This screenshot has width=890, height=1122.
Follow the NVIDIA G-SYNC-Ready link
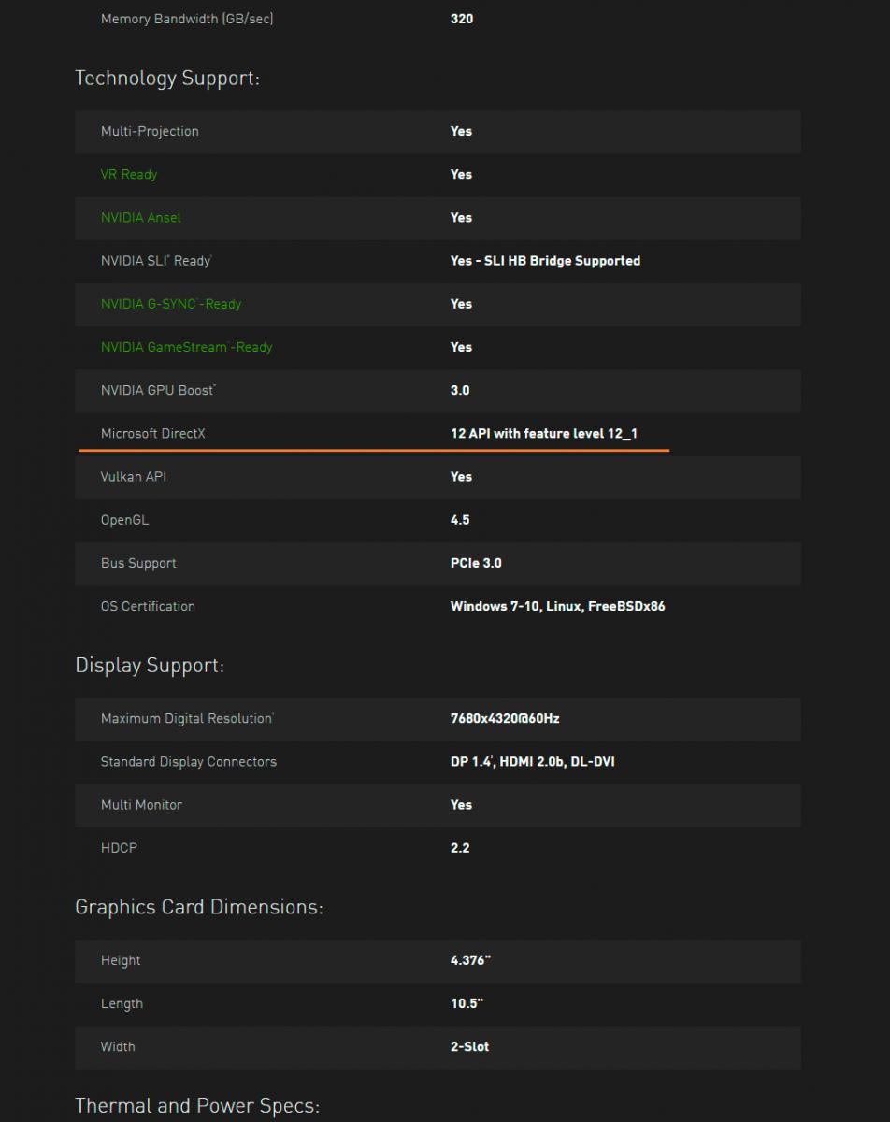171,304
